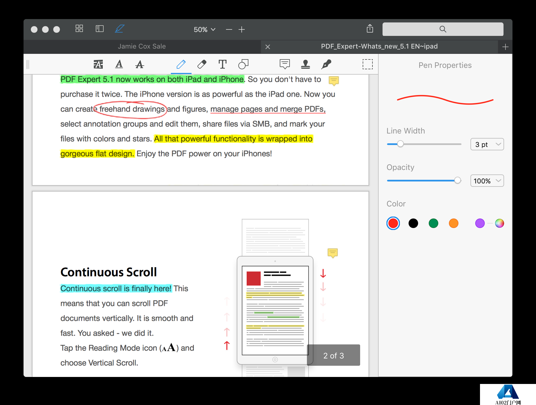Open the 50% zoom level dropdown
This screenshot has width=536, height=405.
(x=204, y=29)
